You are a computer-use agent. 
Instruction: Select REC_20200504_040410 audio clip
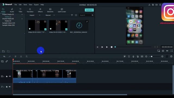pos(79,25)
